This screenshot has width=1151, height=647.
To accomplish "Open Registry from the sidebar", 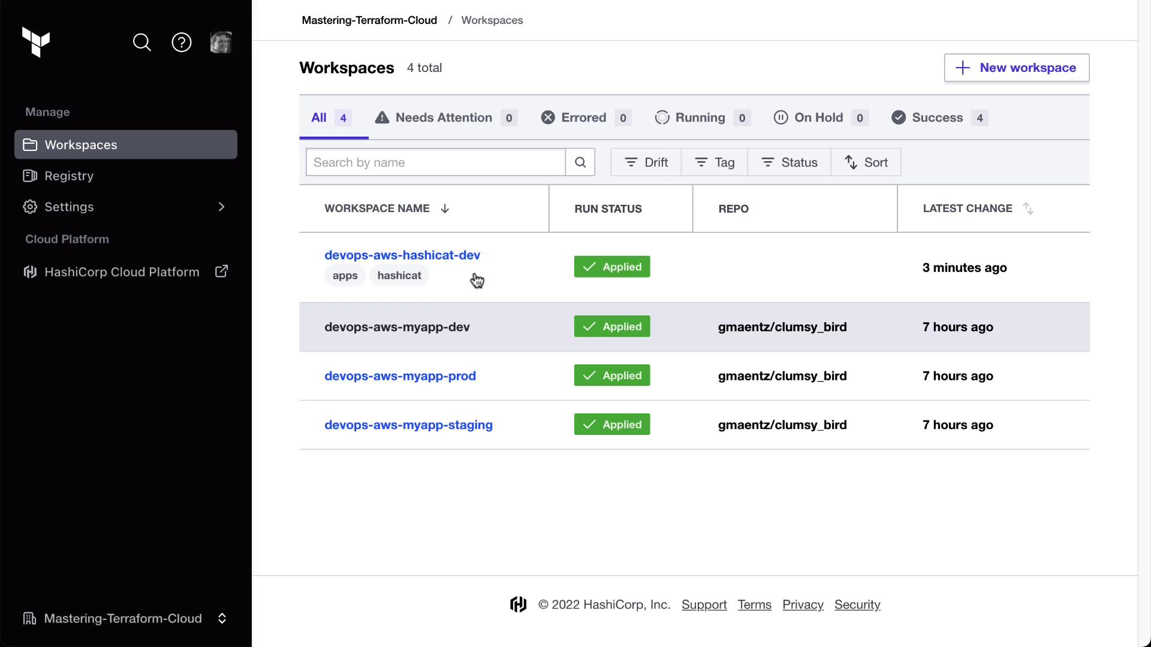I will point(69,176).
